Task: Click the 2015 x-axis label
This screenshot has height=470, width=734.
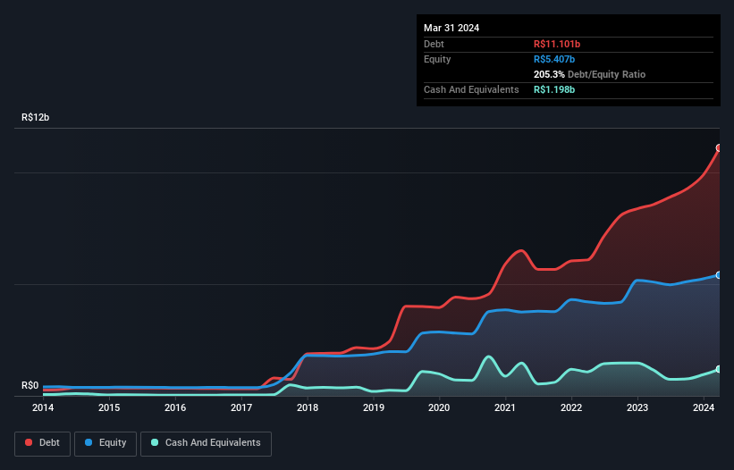Action: [x=108, y=407]
